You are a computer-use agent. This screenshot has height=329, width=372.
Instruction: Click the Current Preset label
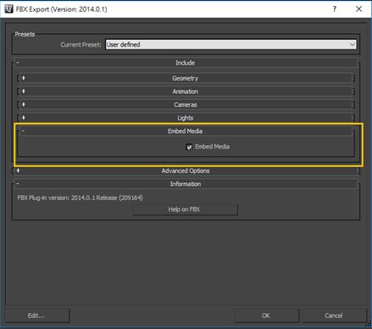tap(81, 45)
